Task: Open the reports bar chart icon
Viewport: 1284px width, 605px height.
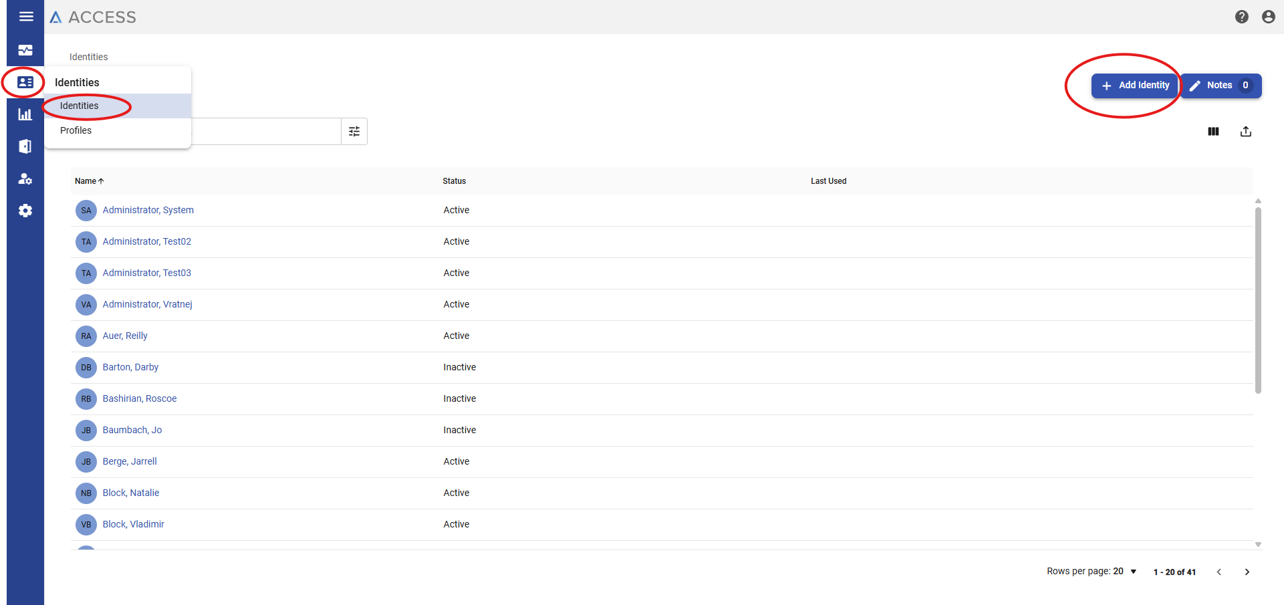Action: tap(25, 114)
